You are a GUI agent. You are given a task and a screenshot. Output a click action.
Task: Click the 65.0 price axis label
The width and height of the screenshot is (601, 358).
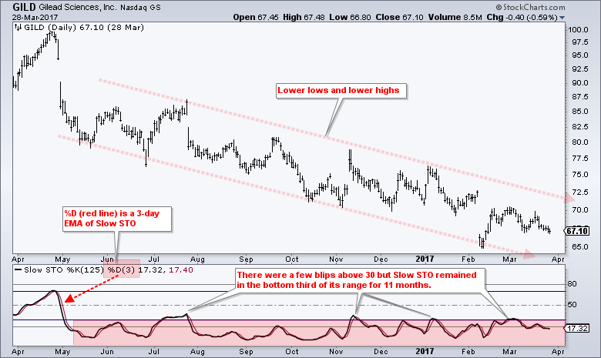(580, 247)
